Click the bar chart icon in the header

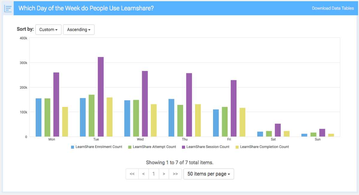[8, 8]
